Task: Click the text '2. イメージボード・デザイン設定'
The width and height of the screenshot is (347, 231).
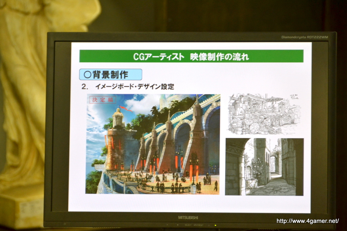Action: click(128, 86)
